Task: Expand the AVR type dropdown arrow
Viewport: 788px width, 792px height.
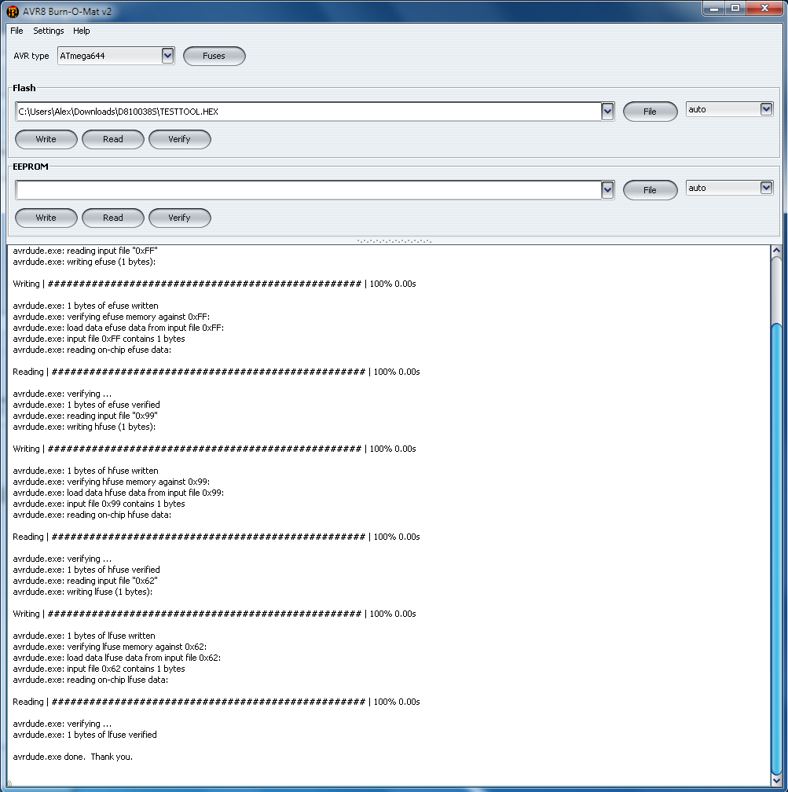Action: [167, 56]
